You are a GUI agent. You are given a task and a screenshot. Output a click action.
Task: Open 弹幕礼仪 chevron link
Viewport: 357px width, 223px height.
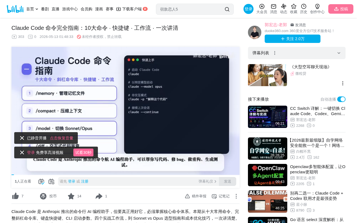pos(208,181)
